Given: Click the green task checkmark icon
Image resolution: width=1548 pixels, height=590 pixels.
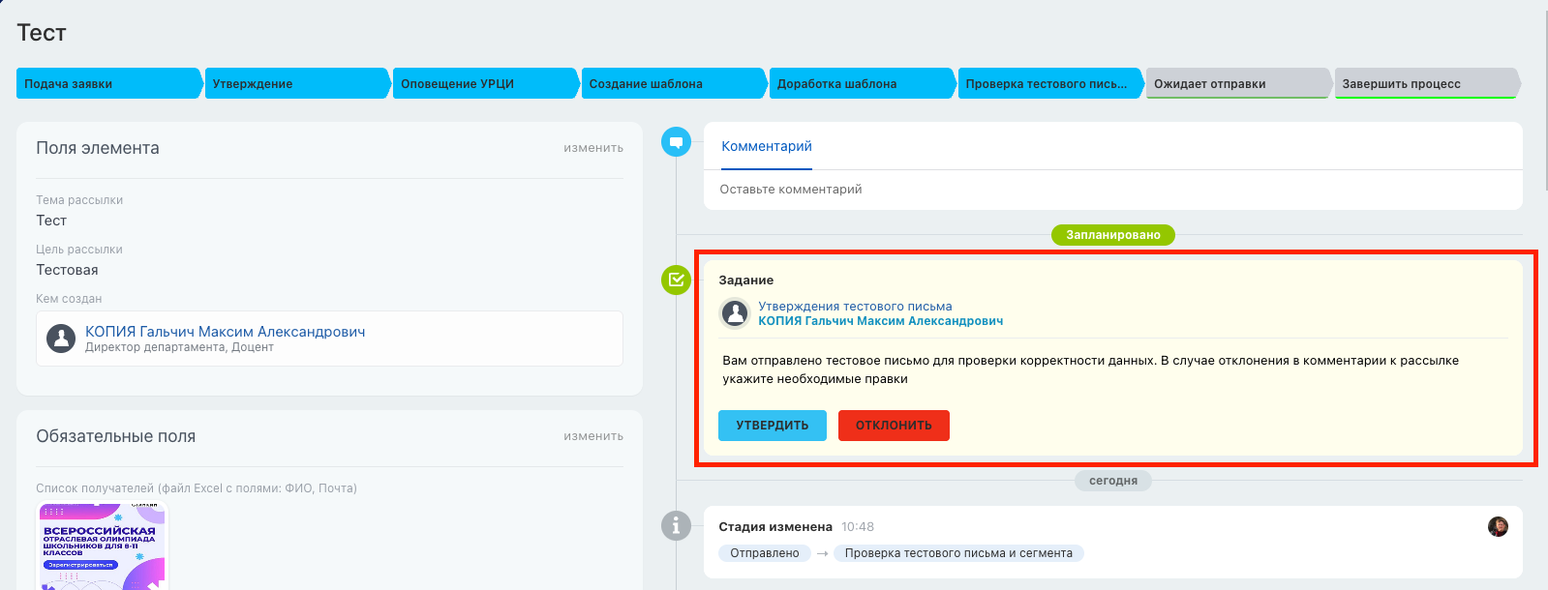Looking at the screenshot, I should point(676,280).
